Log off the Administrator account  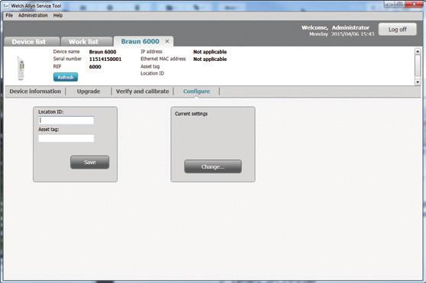click(397, 29)
